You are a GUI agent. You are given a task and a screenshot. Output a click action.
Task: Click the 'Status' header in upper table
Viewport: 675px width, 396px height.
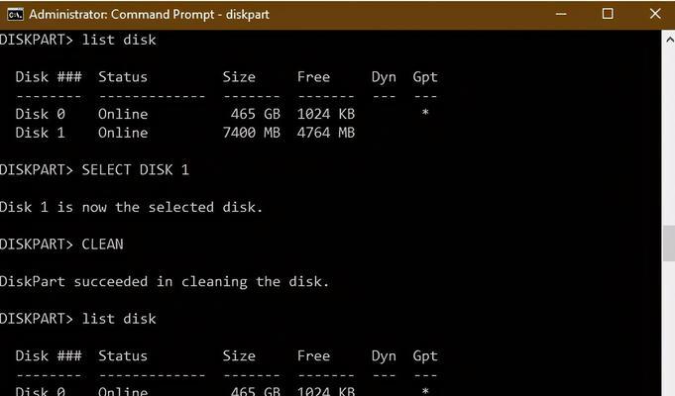[x=123, y=77]
